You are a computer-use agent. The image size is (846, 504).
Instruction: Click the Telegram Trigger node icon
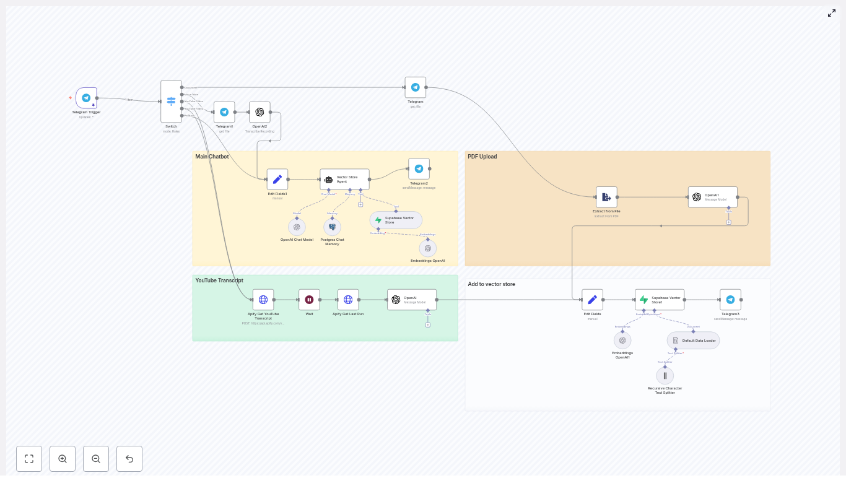(x=86, y=98)
